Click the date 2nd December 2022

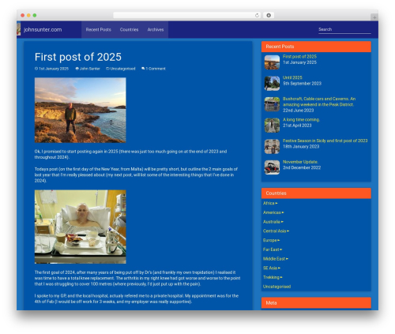coord(302,167)
